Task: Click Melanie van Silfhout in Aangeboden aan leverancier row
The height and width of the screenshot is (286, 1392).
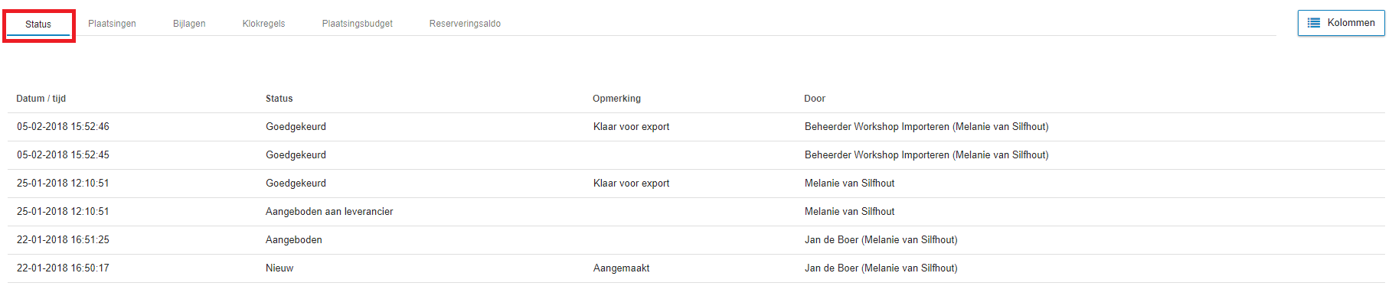Action: (x=849, y=212)
